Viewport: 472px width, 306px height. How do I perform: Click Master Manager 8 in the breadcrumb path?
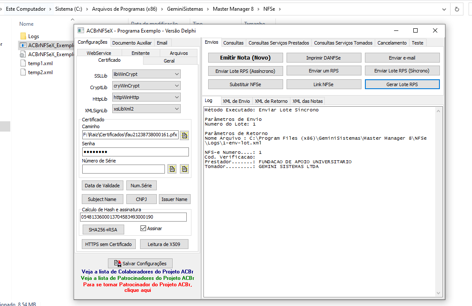pos(233,9)
